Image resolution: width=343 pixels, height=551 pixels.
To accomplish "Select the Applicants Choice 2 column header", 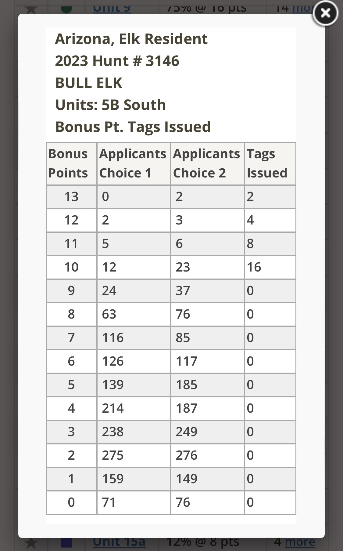I will click(x=208, y=163).
